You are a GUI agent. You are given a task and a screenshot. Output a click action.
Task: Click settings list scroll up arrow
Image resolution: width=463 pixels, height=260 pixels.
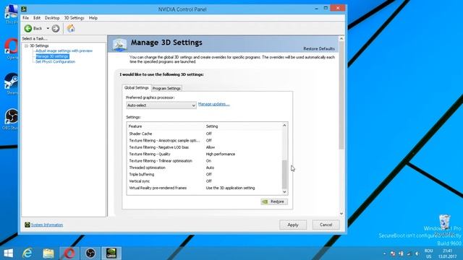[x=284, y=125]
